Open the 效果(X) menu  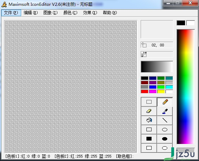(x=90, y=13)
